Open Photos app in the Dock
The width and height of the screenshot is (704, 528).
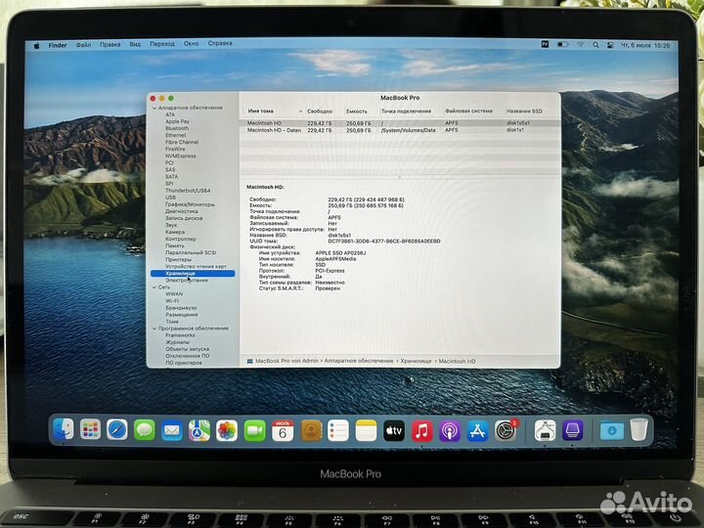227,431
